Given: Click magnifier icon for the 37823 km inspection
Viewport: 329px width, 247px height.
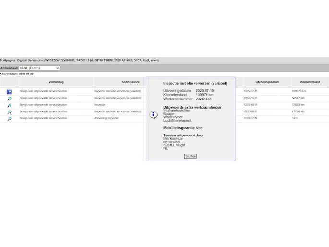Looking at the screenshot, I should point(9,105).
